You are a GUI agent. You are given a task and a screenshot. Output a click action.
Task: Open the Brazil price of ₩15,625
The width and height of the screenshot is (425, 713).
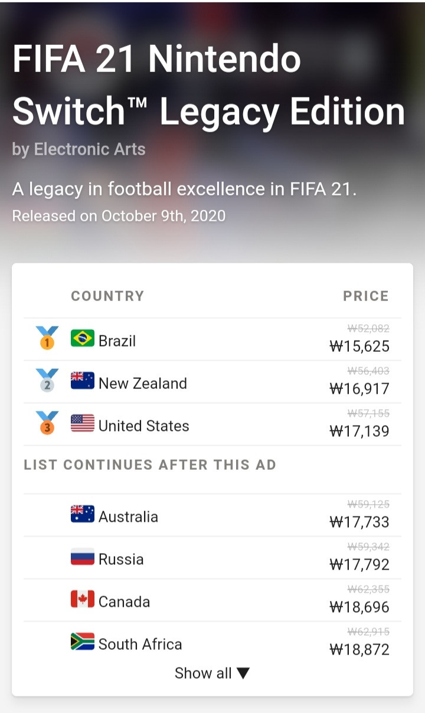(x=359, y=346)
